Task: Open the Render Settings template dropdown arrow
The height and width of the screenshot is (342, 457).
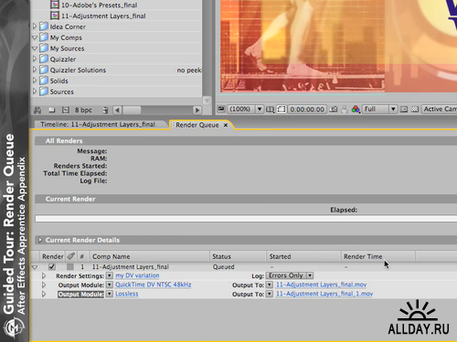Action: [x=110, y=275]
